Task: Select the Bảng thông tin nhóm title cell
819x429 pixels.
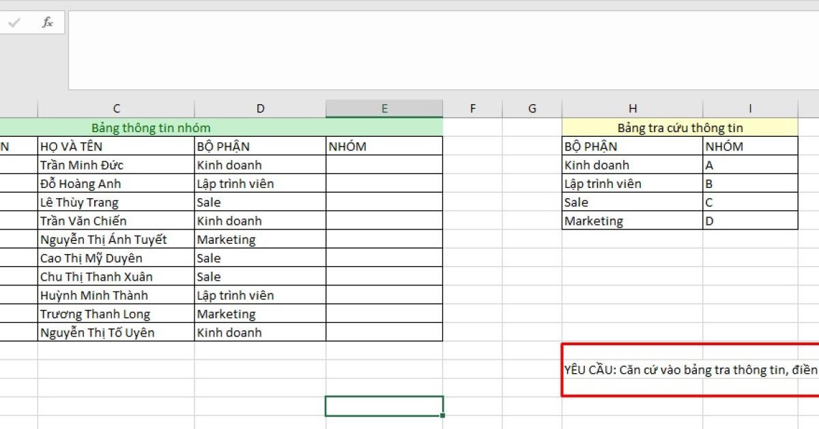Action: (150, 128)
